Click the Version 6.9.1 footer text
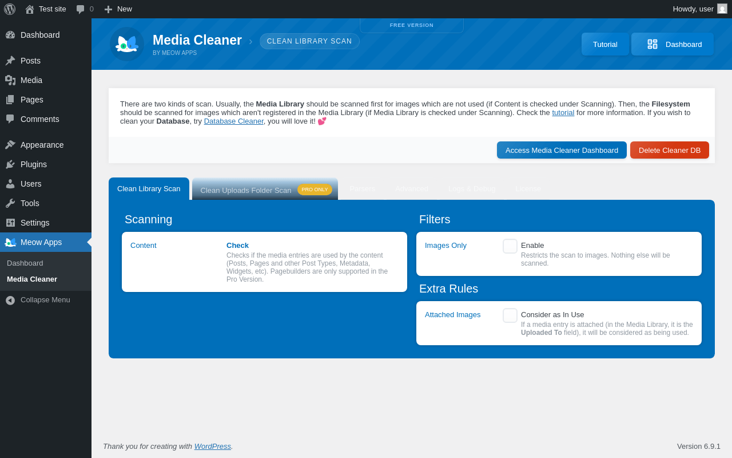This screenshot has height=458, width=732. click(x=699, y=447)
